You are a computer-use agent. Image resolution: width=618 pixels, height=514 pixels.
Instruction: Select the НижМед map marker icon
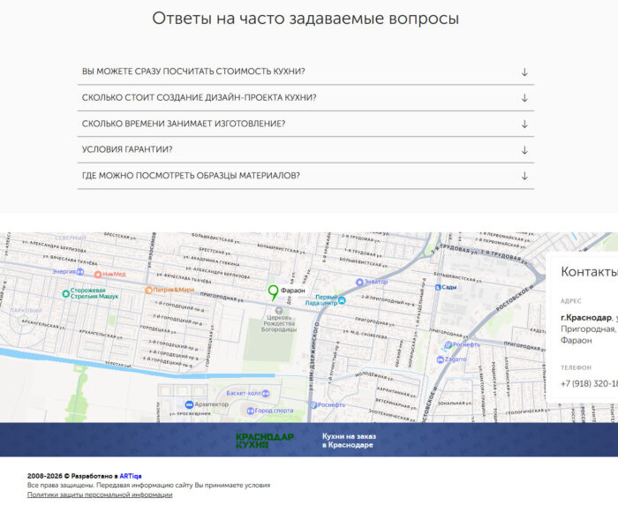(97, 275)
